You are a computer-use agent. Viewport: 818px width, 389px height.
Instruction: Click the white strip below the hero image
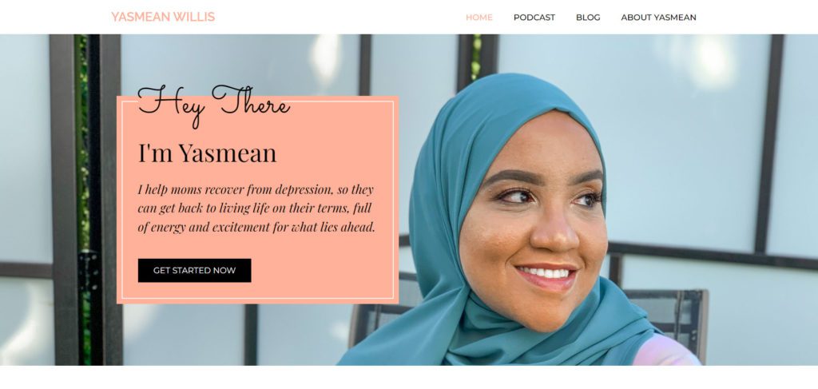pos(409,377)
